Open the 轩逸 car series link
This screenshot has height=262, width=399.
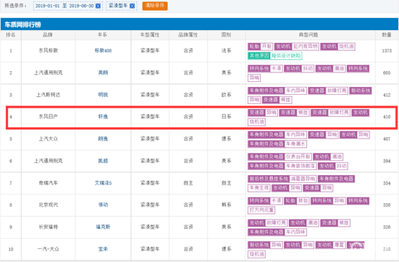pyautogui.click(x=103, y=117)
